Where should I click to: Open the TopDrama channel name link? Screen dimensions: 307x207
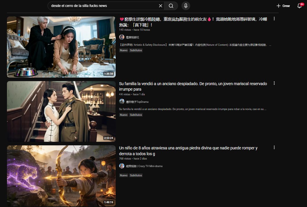click(137, 102)
